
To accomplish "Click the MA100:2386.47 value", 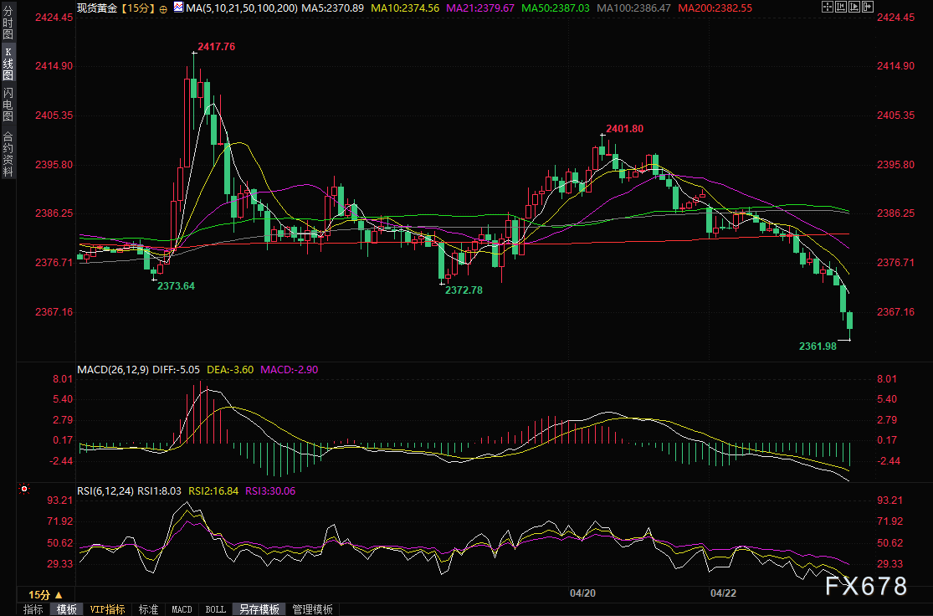I will pos(633,8).
